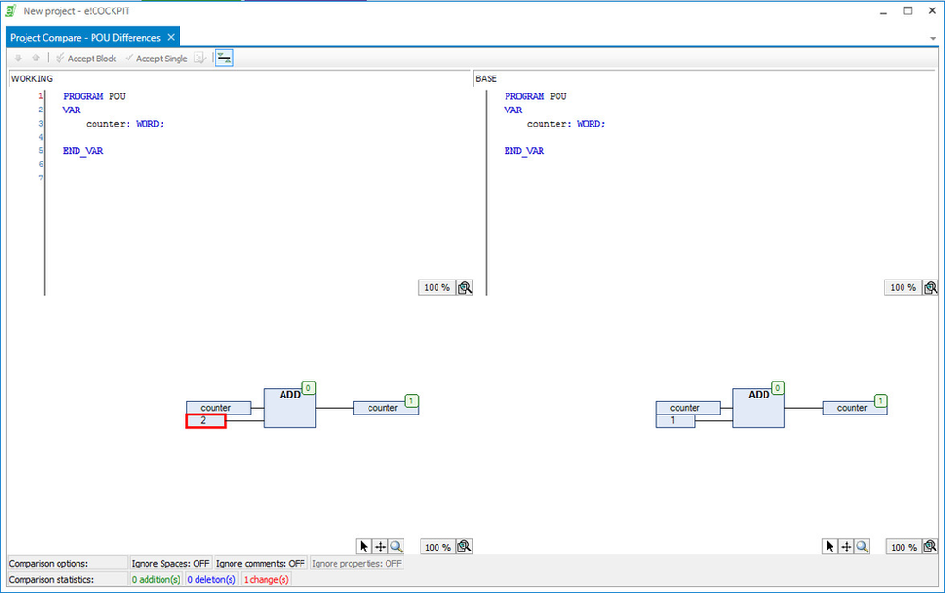Click the 100 % zoom field in BASE diagram pane
Viewport: 945px width, 593px height.
click(x=903, y=547)
